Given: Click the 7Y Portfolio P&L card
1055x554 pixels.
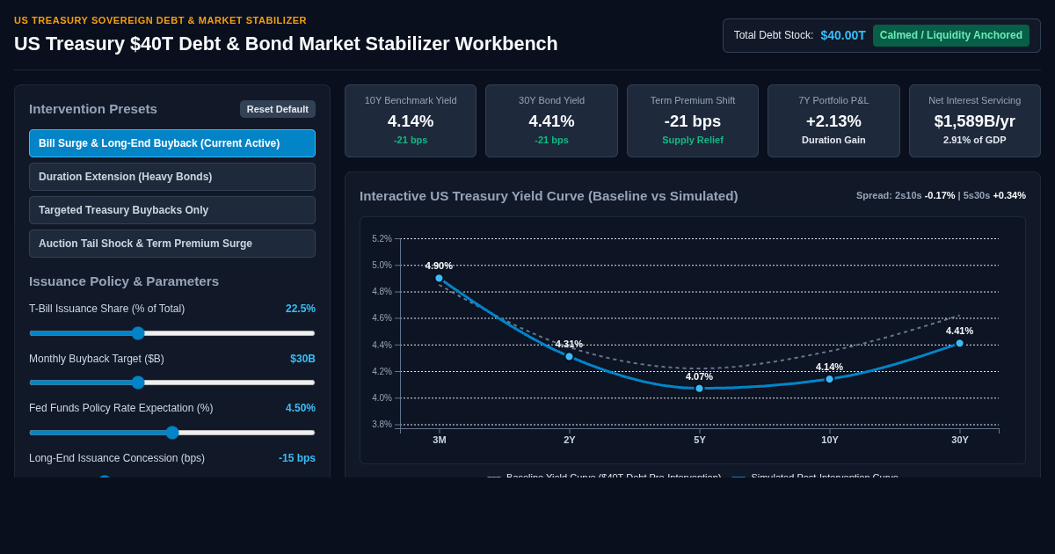Looking at the screenshot, I should 833,121.
